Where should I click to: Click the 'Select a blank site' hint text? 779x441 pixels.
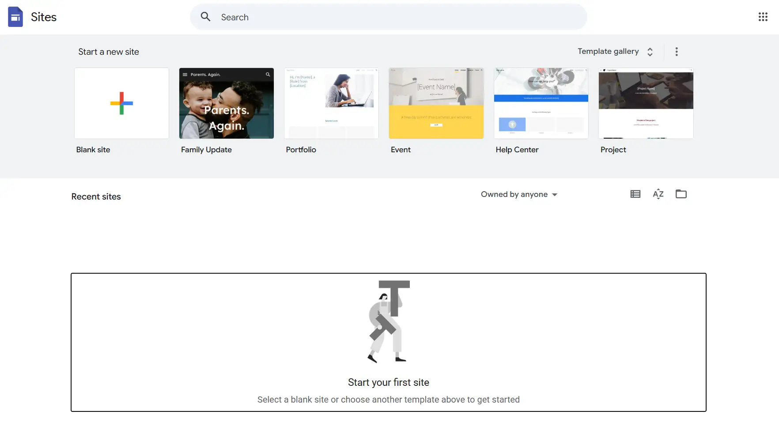389,400
